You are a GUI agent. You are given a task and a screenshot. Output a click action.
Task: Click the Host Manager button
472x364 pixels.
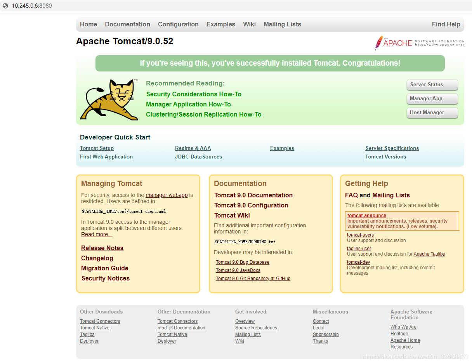coord(432,113)
